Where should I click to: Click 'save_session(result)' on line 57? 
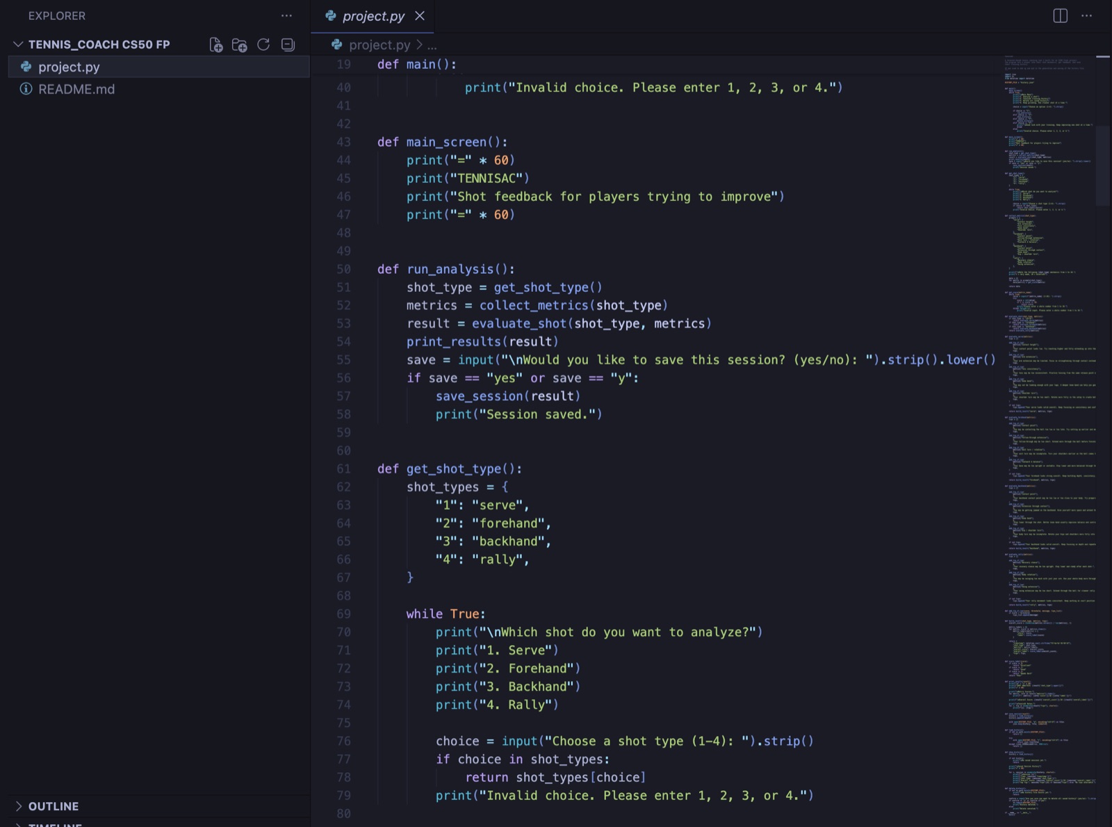tap(508, 396)
